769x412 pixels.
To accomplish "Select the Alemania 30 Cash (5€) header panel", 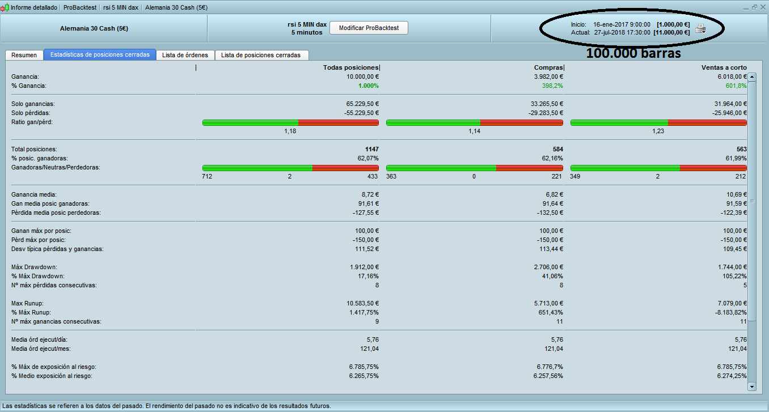I will pos(104,28).
